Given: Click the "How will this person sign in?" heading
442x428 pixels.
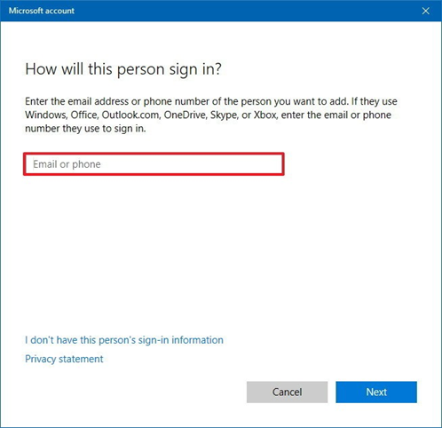Looking at the screenshot, I should point(123,69).
